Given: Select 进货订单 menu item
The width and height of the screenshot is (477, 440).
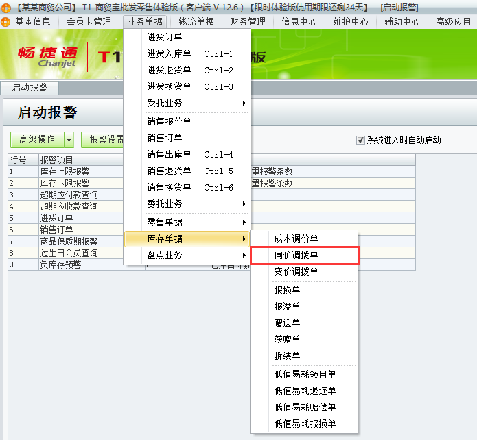Looking at the screenshot, I should point(187,38).
